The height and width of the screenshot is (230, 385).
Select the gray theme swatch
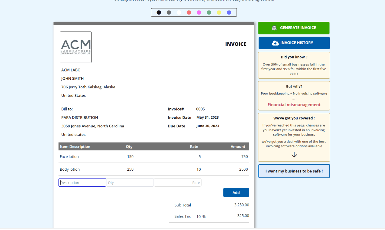click(x=169, y=12)
